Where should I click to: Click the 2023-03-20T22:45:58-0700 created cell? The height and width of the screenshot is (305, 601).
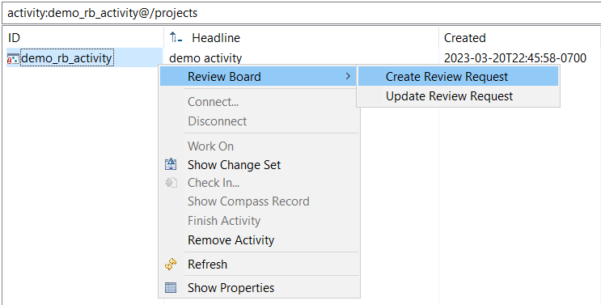(x=515, y=58)
